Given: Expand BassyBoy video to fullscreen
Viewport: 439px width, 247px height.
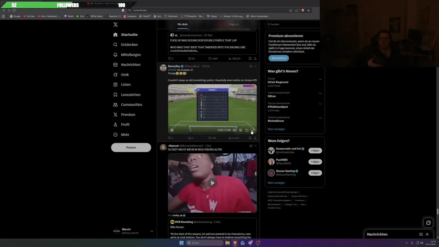Looking at the screenshot, I should [x=253, y=130].
